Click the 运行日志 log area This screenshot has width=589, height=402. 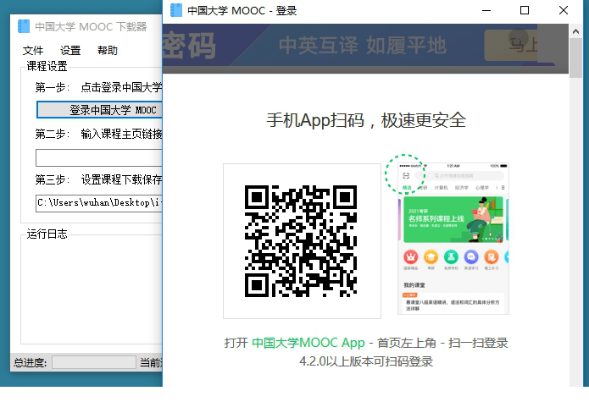coord(92,289)
